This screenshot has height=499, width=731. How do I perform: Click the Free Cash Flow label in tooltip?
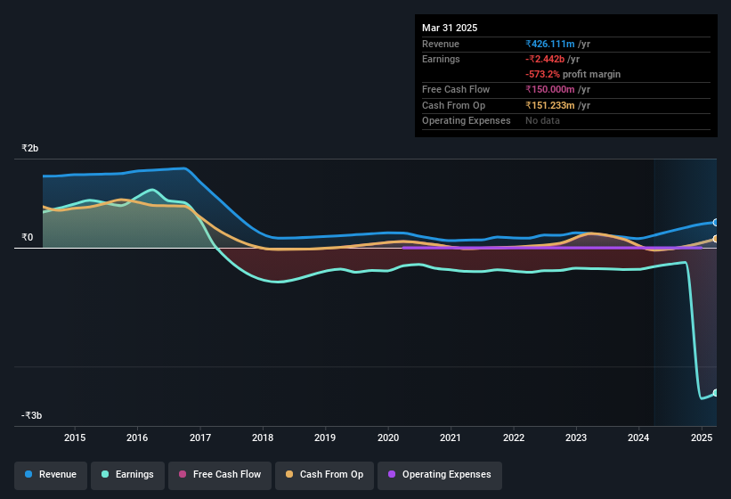(456, 89)
